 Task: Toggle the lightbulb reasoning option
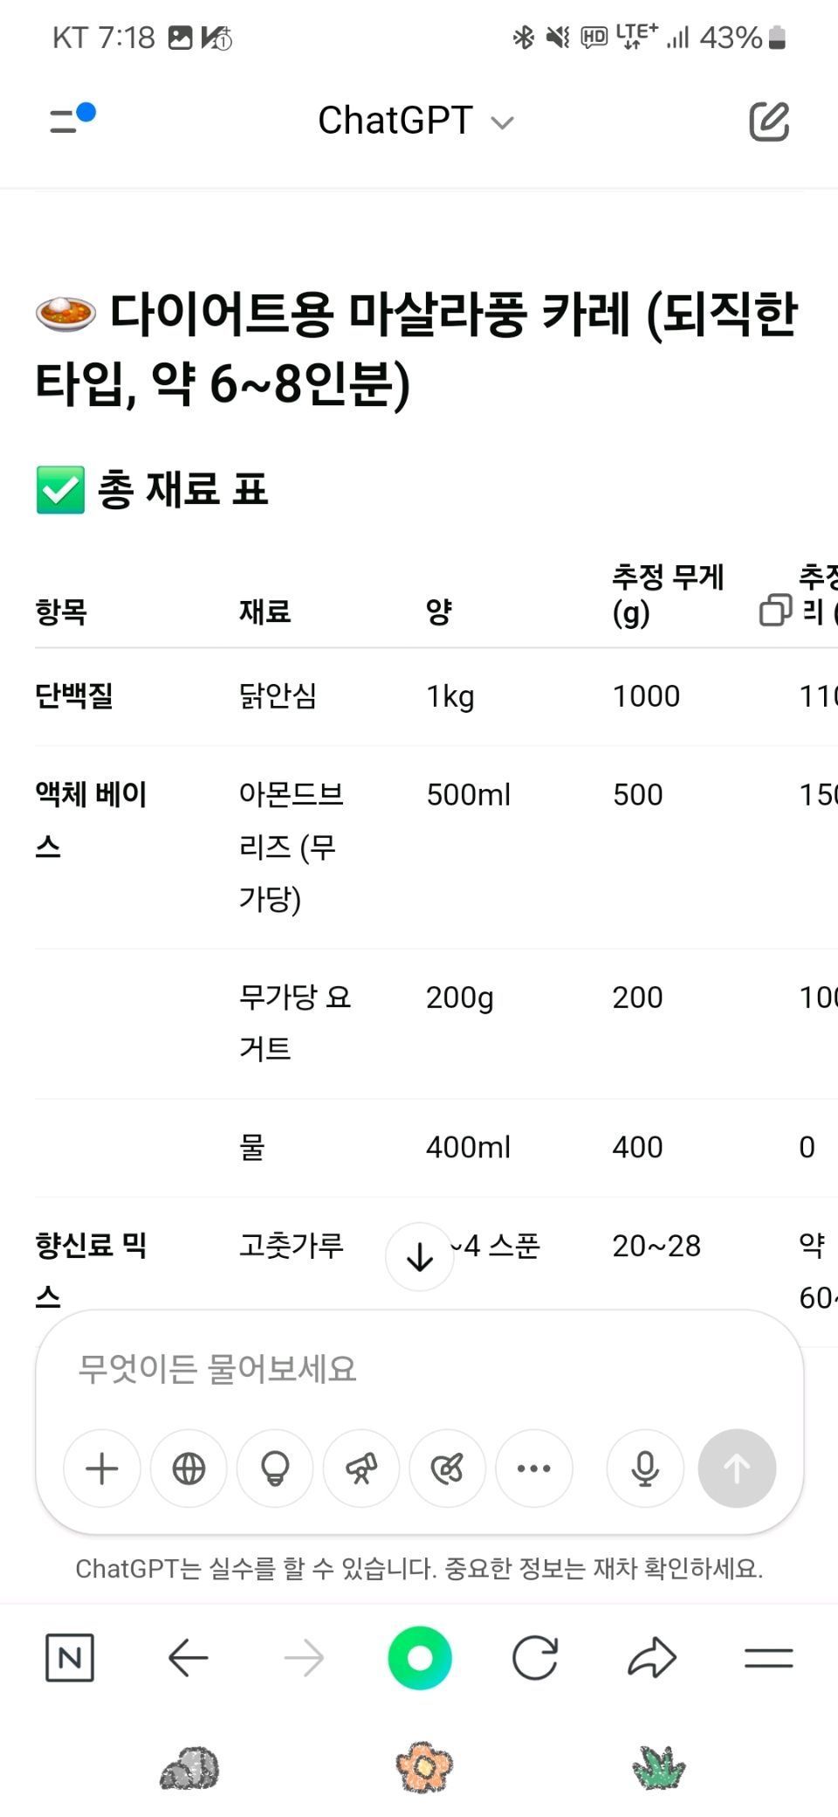275,1468
